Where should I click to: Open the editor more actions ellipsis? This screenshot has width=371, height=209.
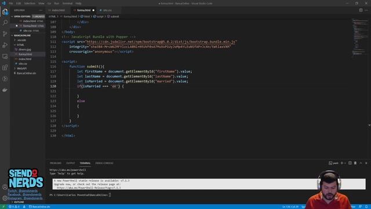(x=366, y=10)
